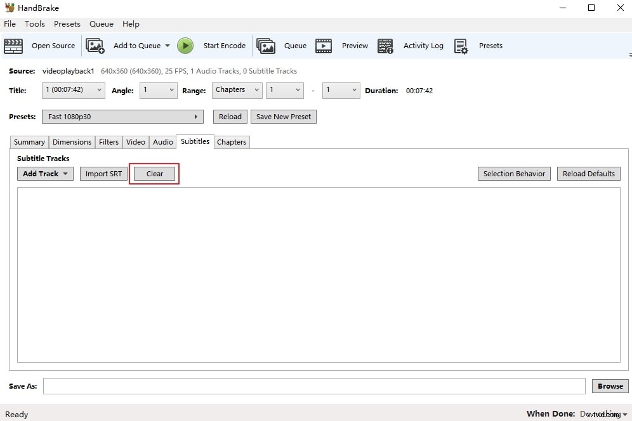Open the Preview window icon
Viewport: 632px width, 421px height.
coord(324,45)
